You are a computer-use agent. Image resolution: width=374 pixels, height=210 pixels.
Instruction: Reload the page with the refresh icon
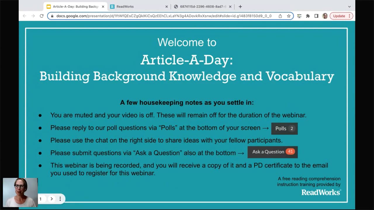41,16
